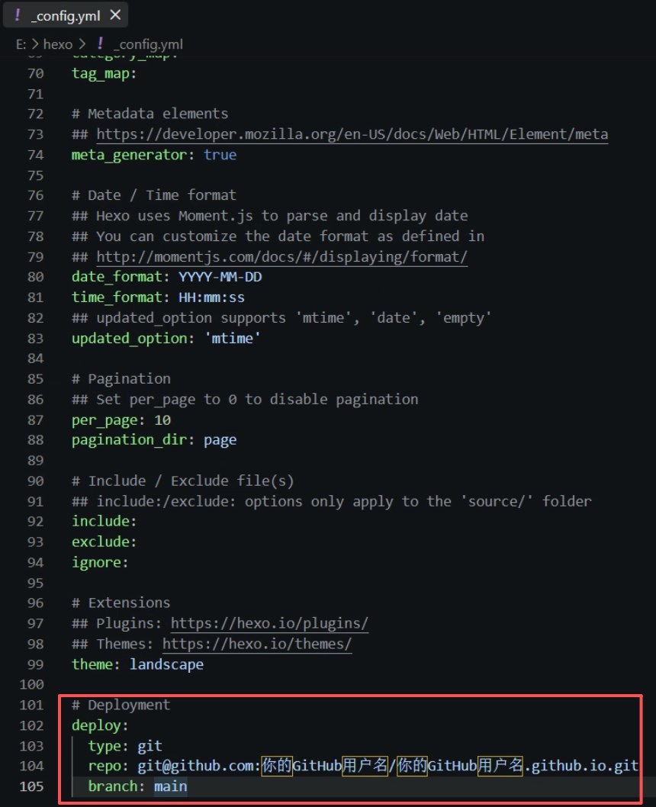Place cursor on 'main' branch value
Screen dimensions: 656x807
tap(170, 786)
